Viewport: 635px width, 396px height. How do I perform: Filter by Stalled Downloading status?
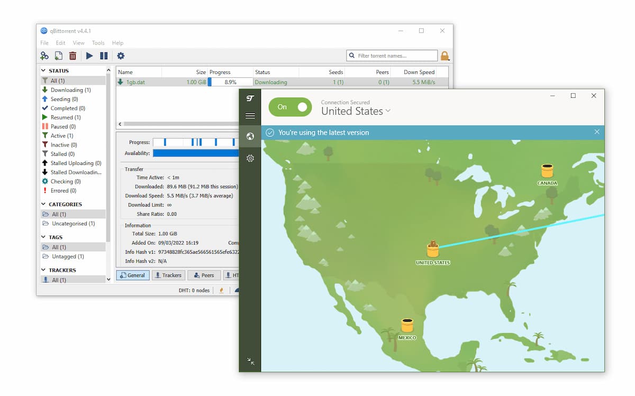click(73, 172)
